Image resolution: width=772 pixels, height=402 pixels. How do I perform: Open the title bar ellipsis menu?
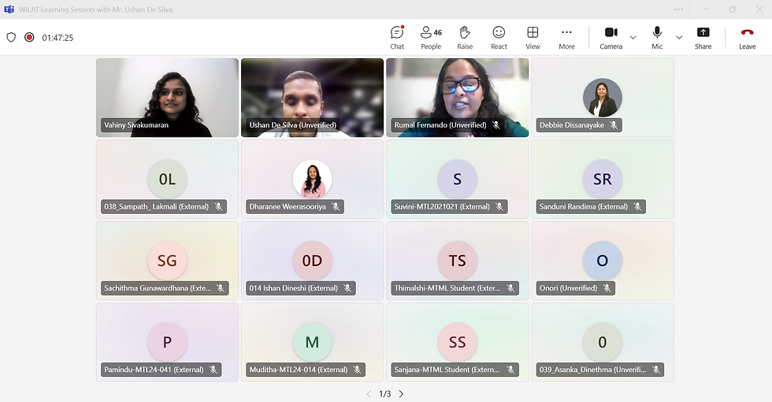point(678,9)
